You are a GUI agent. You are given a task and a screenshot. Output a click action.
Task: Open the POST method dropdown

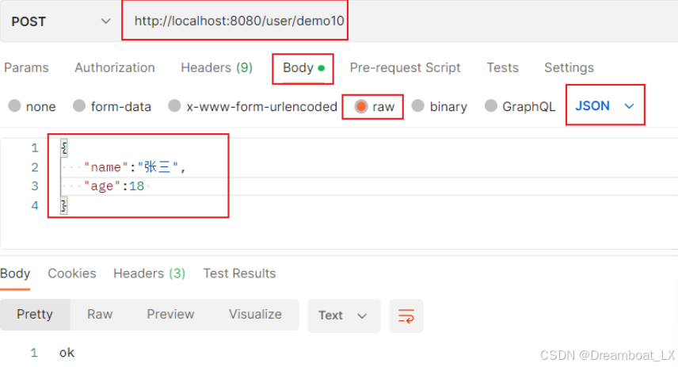pos(60,21)
